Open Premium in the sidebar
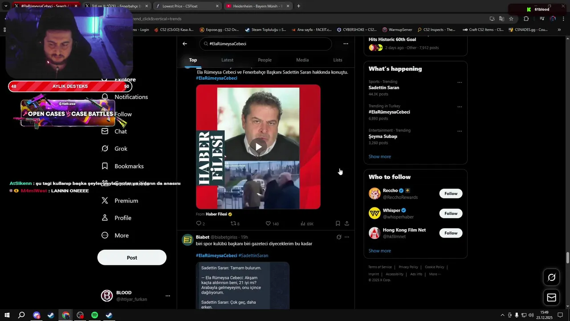 [x=120, y=201]
